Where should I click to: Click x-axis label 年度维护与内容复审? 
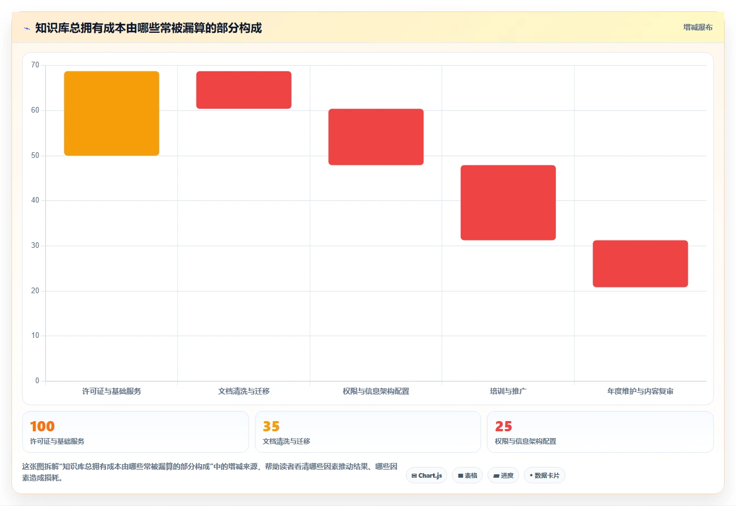click(x=640, y=391)
